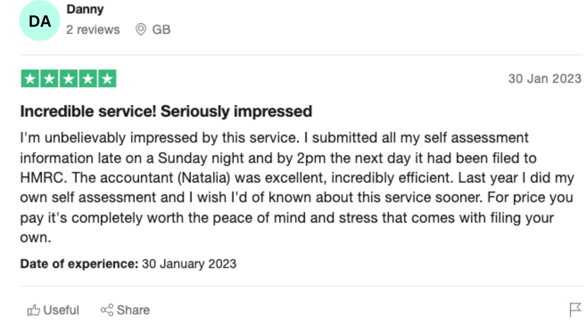Screen dimensions: 585x329
Task: Click the Share label text
Action: (133, 310)
